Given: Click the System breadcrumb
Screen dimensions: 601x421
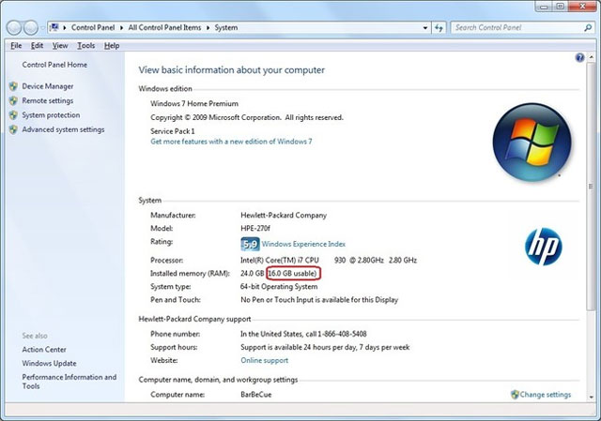Looking at the screenshot, I should [226, 27].
